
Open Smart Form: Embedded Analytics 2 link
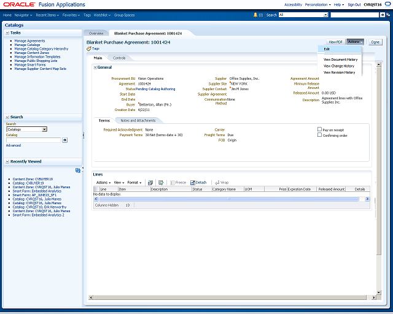click(x=38, y=215)
